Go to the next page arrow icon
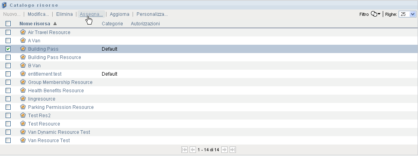Image resolution: width=418 pixels, height=156 pixels. coord(224,150)
